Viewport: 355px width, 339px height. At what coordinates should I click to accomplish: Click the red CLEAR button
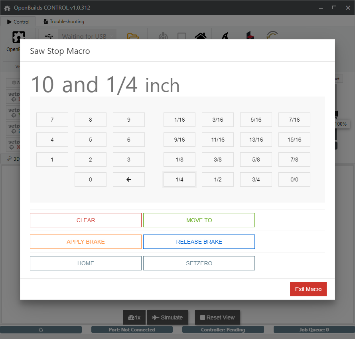[x=86, y=220]
